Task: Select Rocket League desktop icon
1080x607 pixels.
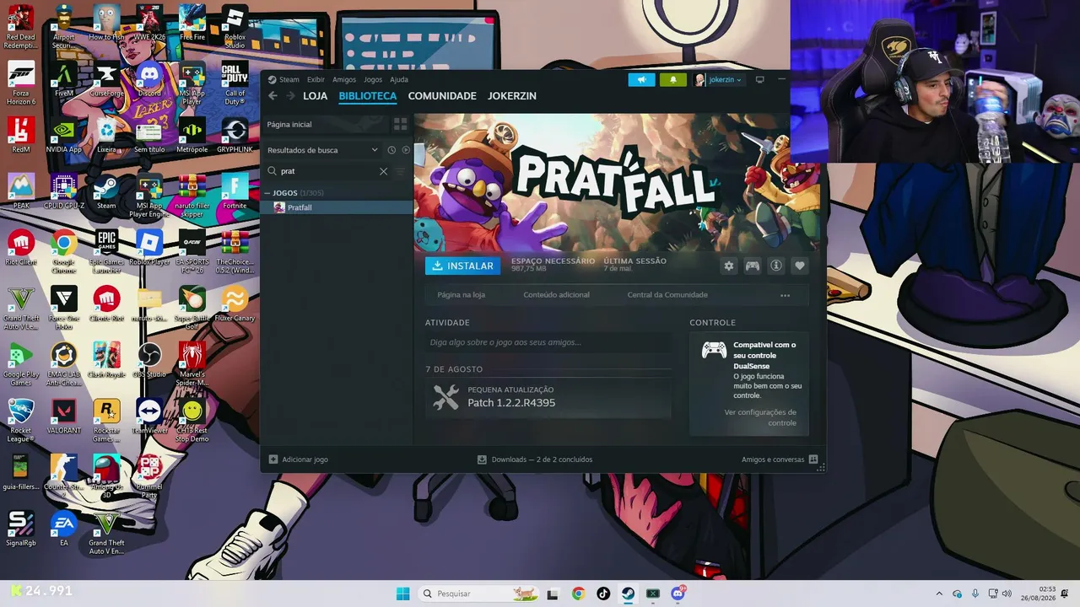Action: click(x=20, y=419)
